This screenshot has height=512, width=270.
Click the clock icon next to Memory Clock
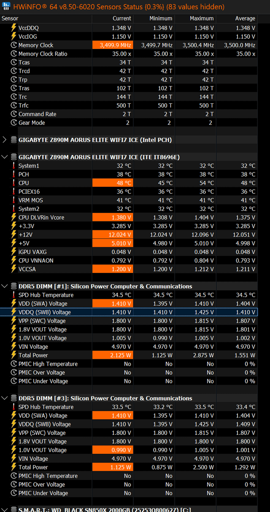[13, 45]
